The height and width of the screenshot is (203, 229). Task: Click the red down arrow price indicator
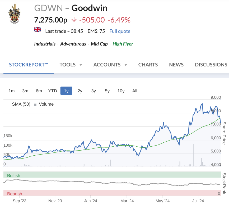(x=74, y=20)
